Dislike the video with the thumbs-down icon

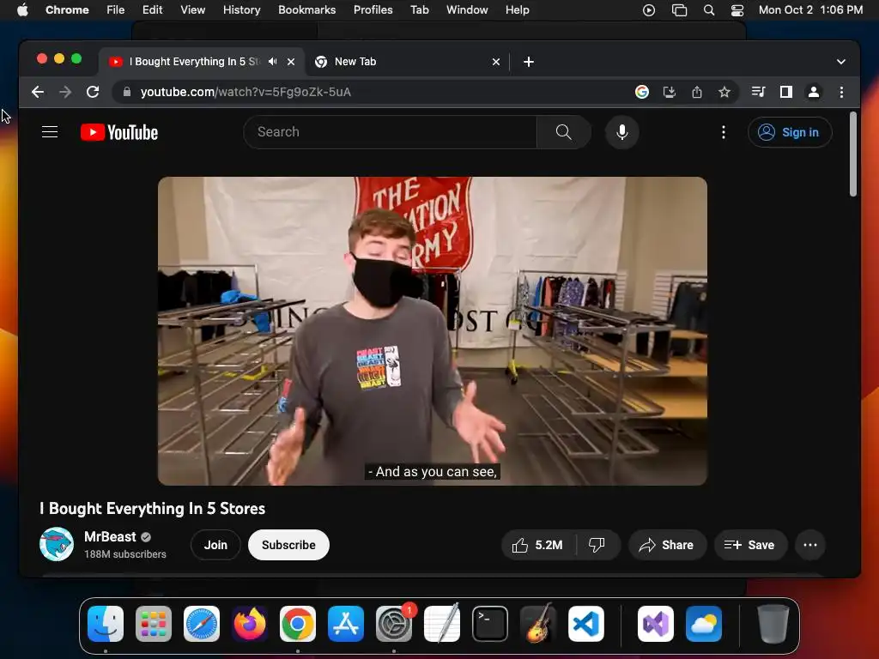pos(597,545)
